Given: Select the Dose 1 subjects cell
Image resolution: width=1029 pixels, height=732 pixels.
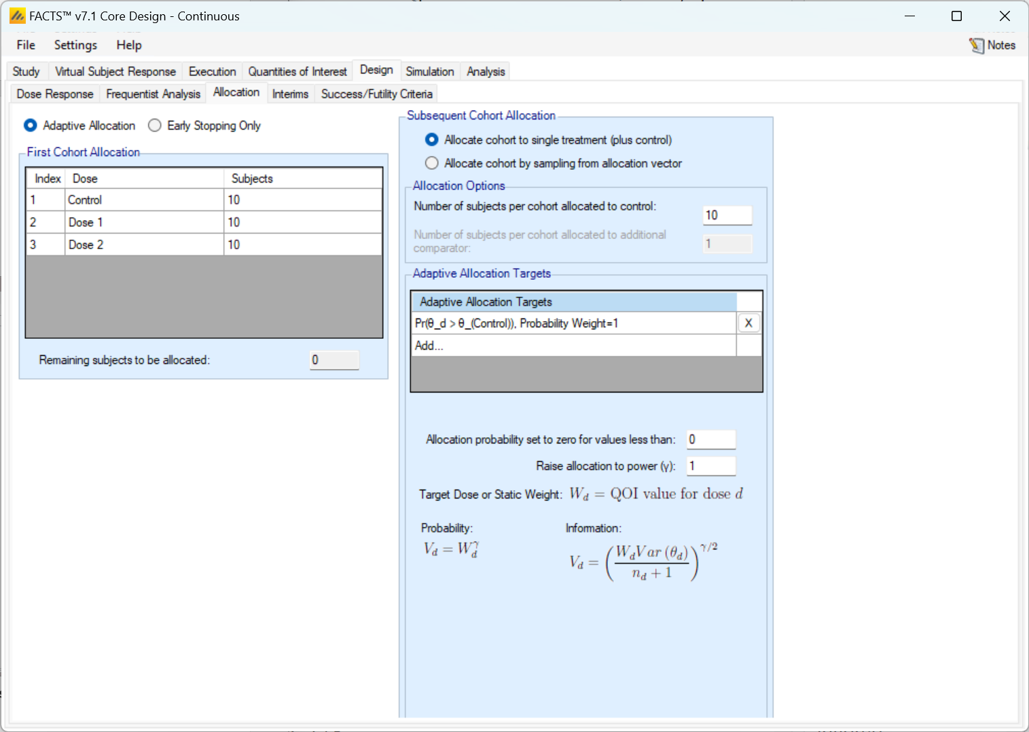Looking at the screenshot, I should [x=302, y=222].
